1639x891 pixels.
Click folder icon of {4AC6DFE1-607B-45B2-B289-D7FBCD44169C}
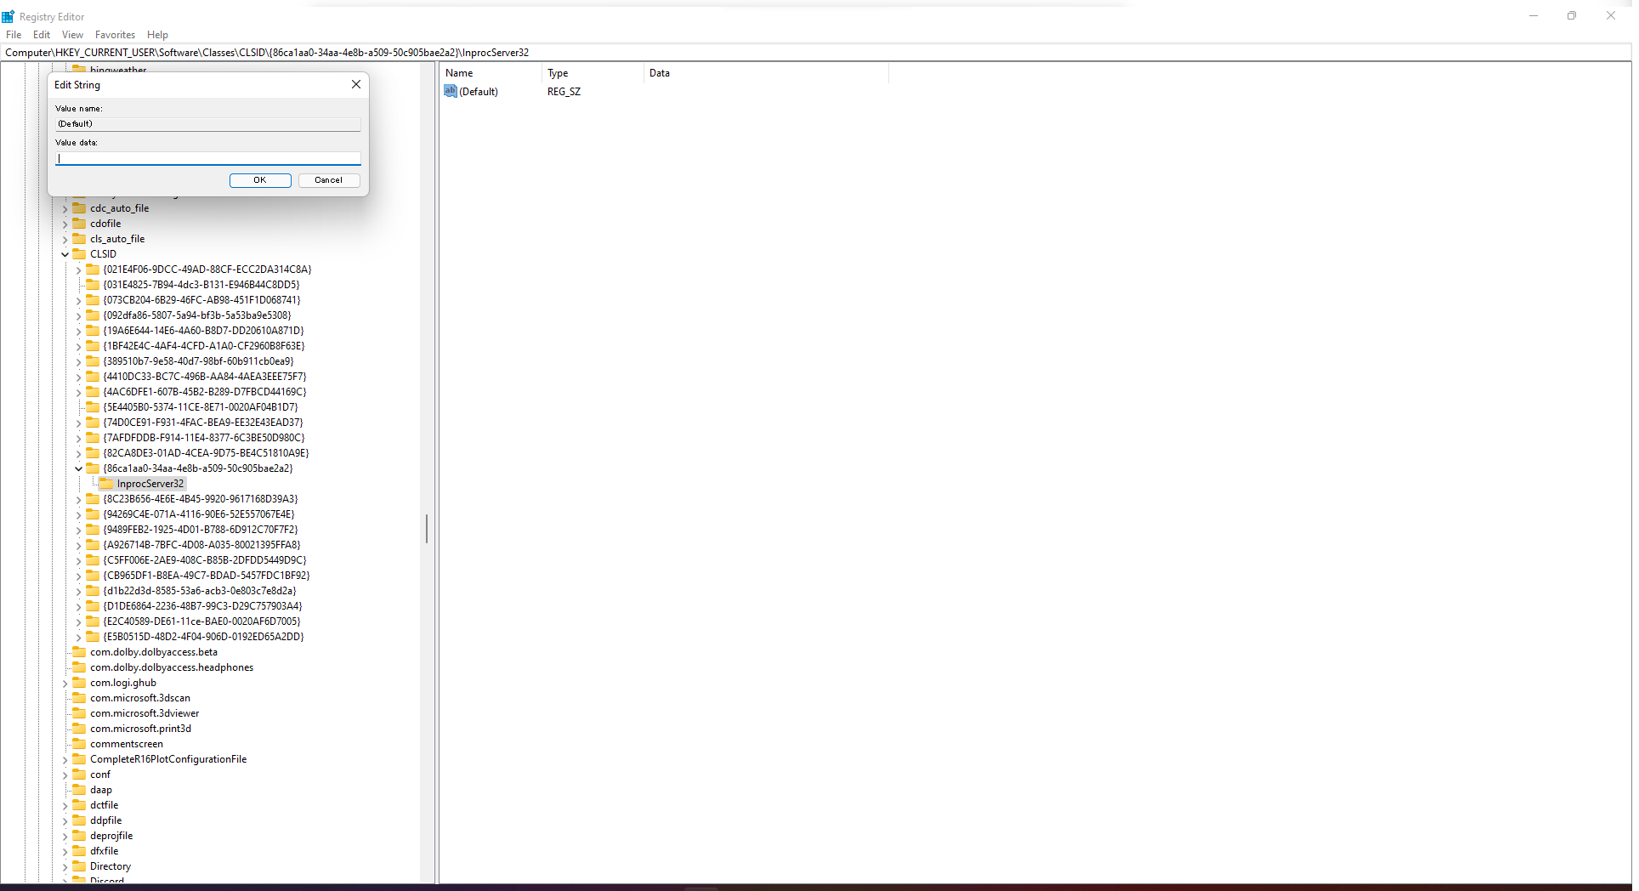tap(93, 391)
